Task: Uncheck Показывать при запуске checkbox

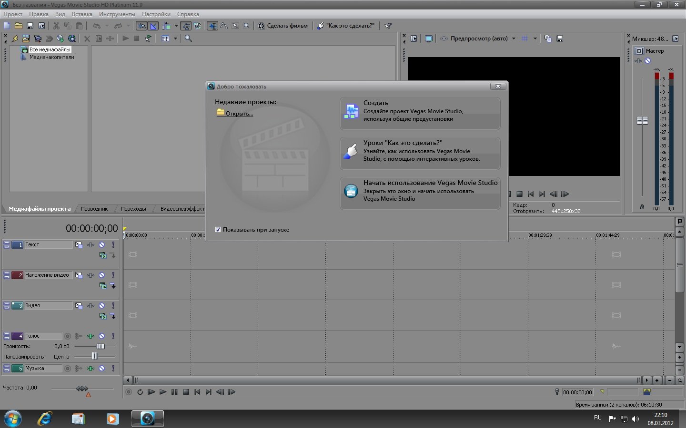Action: 218,230
